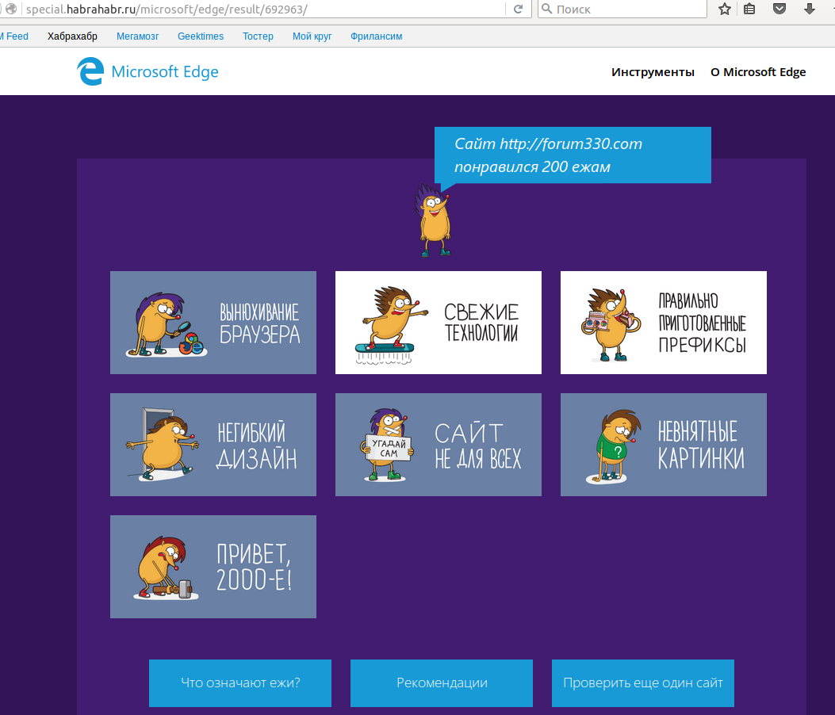This screenshot has width=835, height=715.
Task: Click the Что означают ежи? button
Action: (240, 683)
